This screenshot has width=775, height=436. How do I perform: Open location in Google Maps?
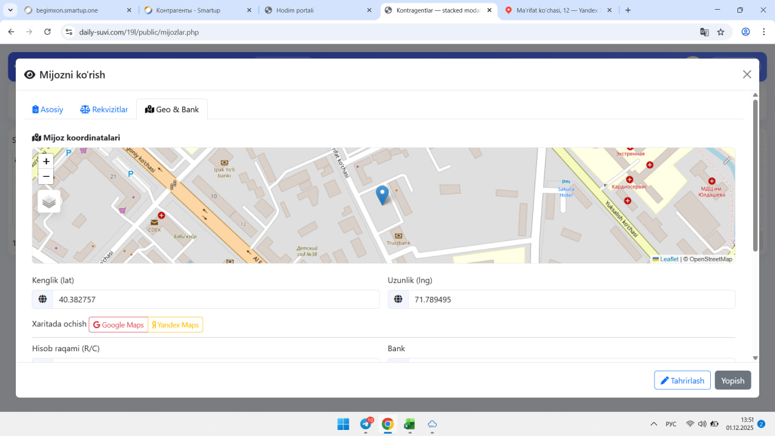click(x=119, y=325)
